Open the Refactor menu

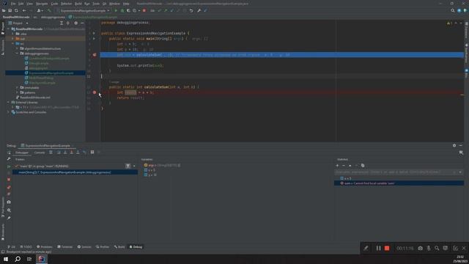(x=67, y=4)
